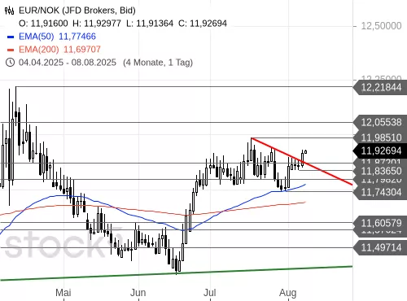Click the 11,60579 price level label
Screen dimensions: 407x301
pos(380,223)
